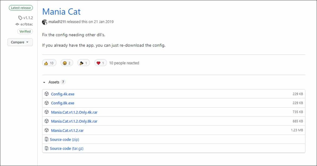Click the package icon beside Config.8k.exe
The width and height of the screenshot is (317, 166).
(x=46, y=103)
